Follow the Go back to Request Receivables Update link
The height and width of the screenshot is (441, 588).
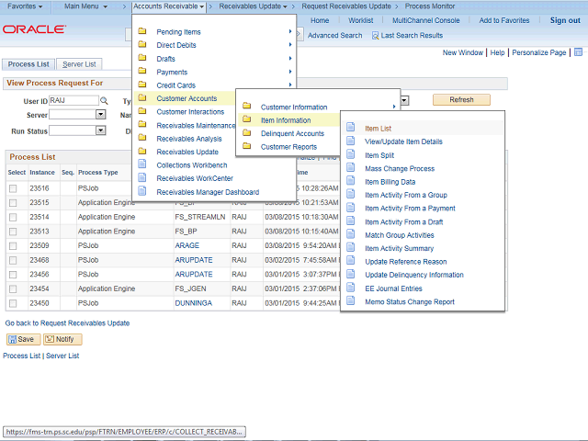click(67, 323)
